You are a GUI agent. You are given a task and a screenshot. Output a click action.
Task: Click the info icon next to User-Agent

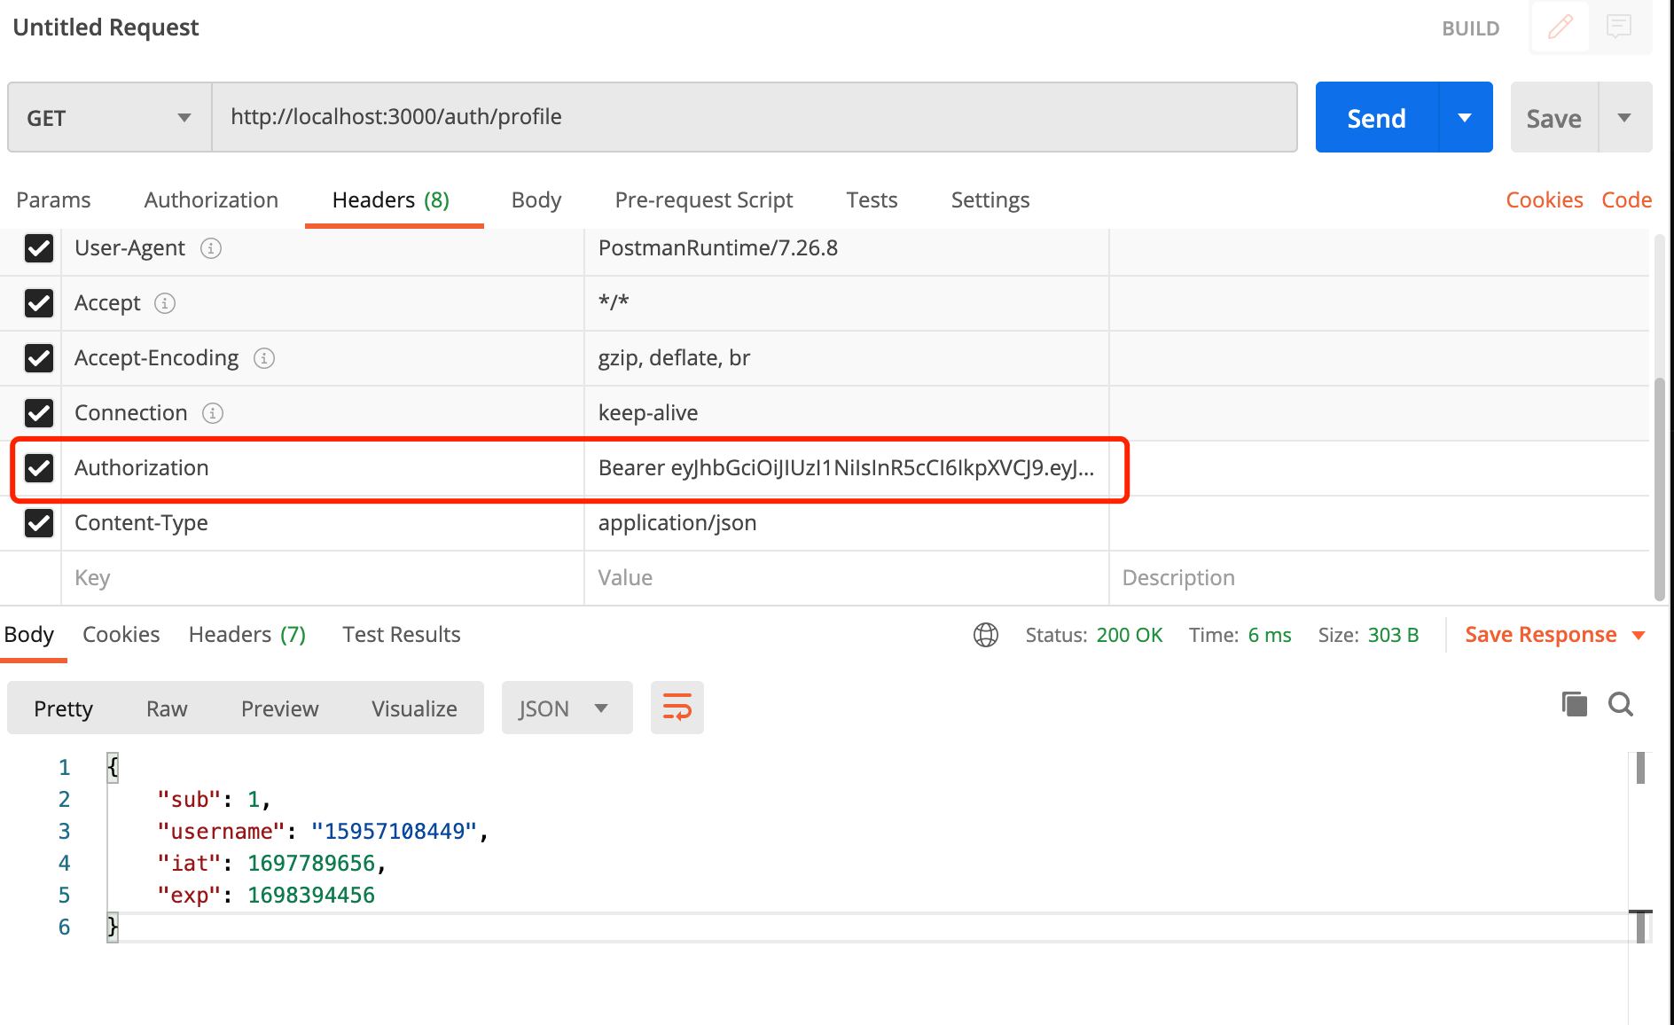click(211, 248)
